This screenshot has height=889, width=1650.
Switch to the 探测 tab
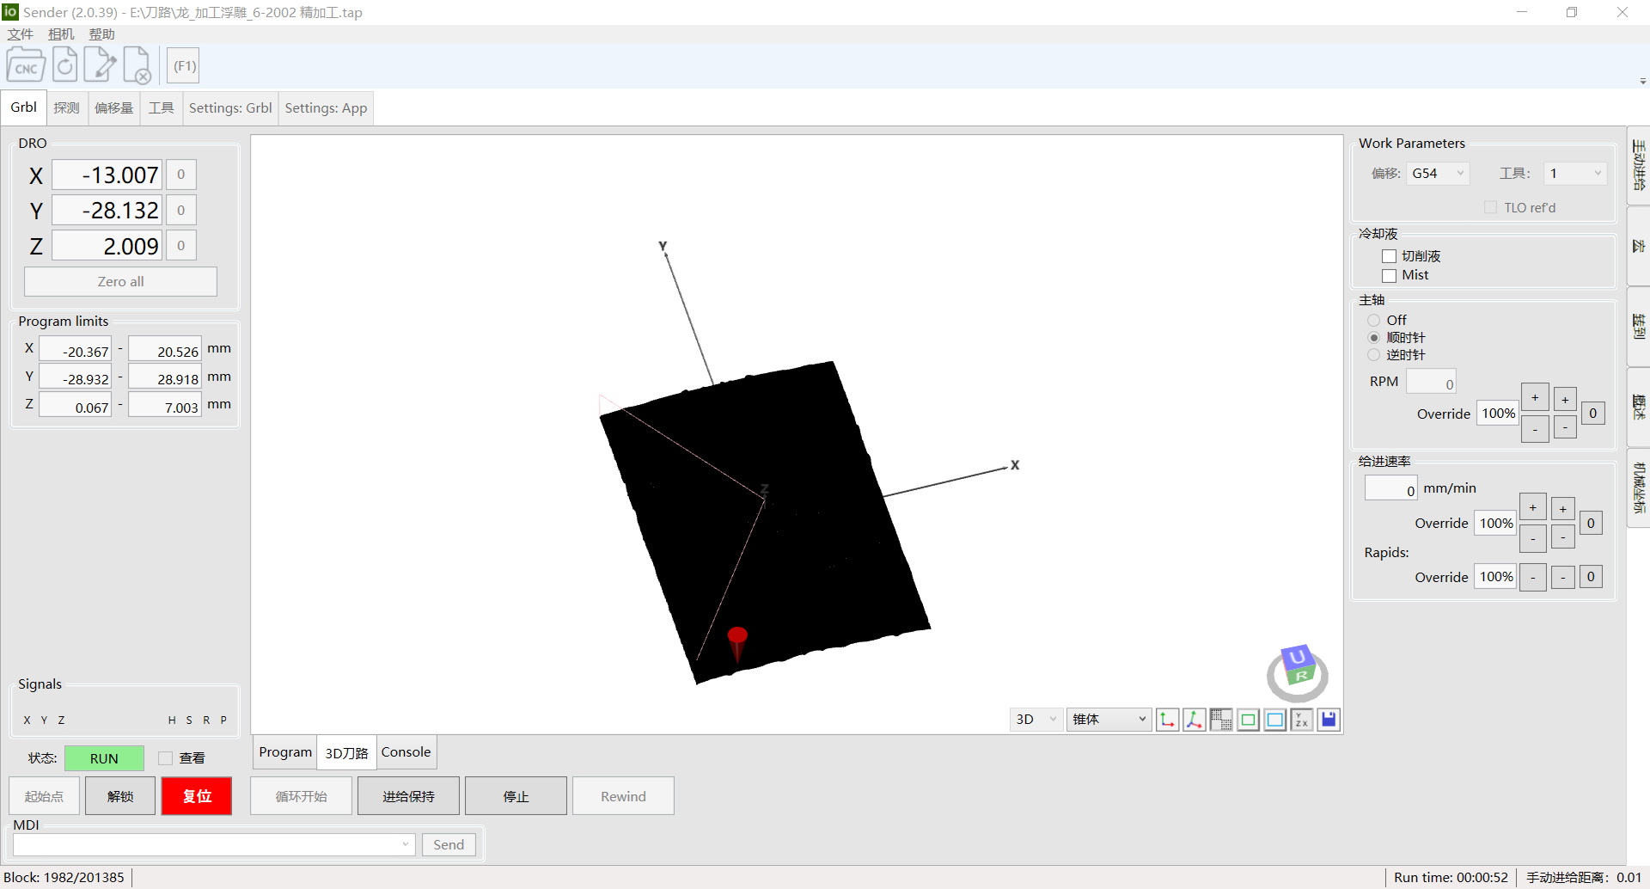66,108
